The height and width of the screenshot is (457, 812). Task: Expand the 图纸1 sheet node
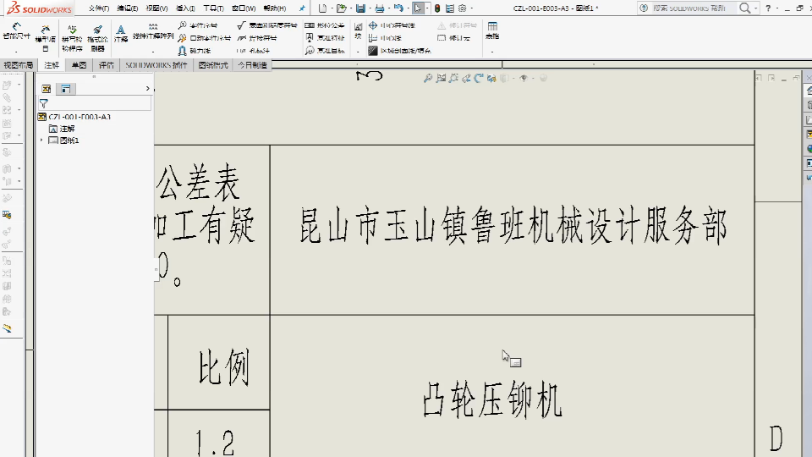(x=41, y=140)
